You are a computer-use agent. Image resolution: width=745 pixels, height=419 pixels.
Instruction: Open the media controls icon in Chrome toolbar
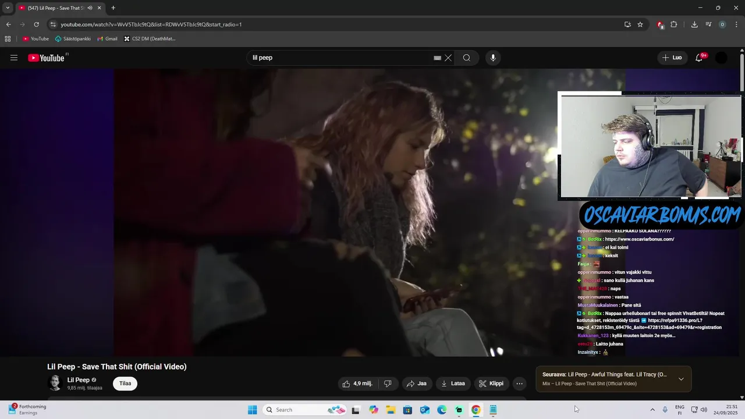point(708,24)
